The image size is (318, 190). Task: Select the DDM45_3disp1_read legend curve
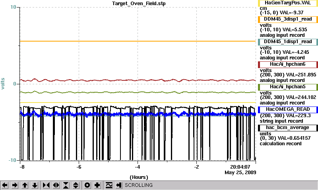tap(288, 19)
